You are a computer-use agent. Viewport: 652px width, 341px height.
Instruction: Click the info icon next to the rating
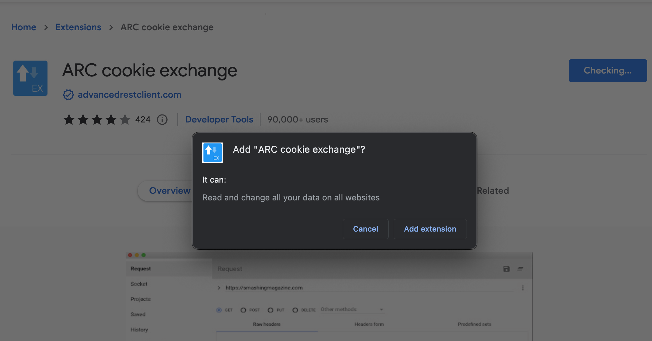[x=162, y=120]
